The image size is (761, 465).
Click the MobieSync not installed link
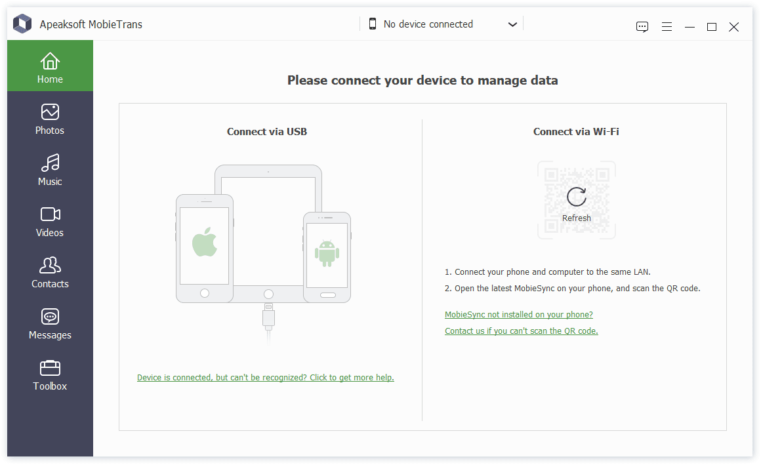coord(518,315)
